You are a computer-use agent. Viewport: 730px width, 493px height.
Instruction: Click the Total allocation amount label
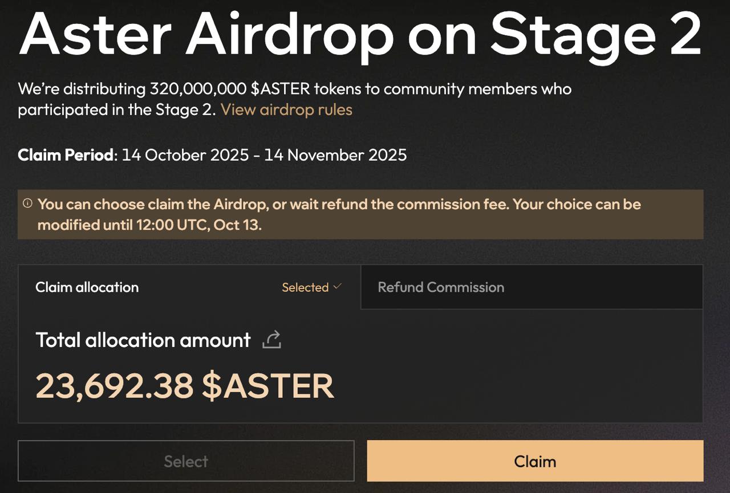point(143,340)
